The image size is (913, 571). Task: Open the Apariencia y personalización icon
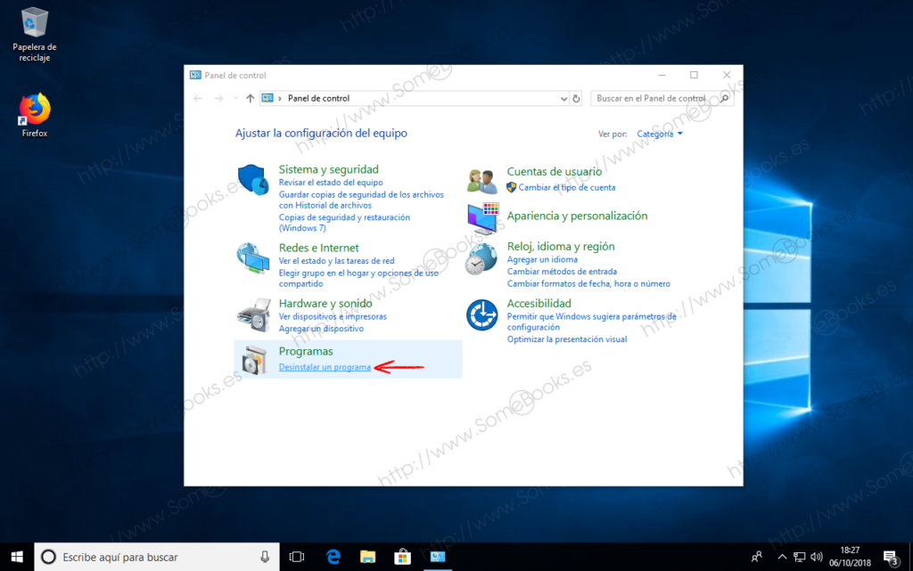[x=481, y=220]
